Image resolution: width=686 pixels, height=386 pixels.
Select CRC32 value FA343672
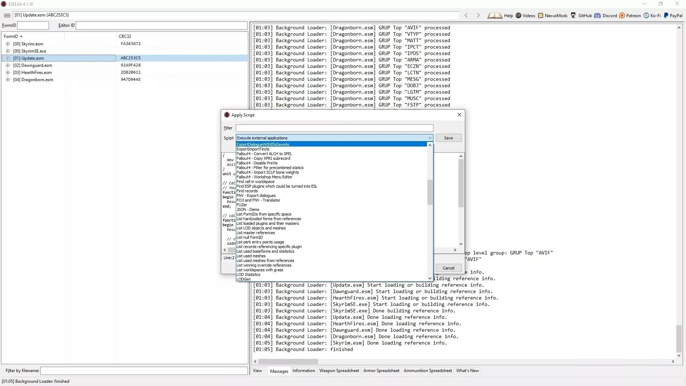[x=131, y=44]
